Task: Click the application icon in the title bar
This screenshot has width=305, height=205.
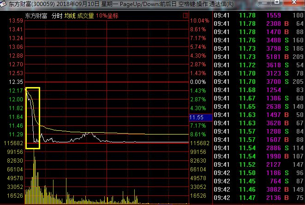Action: (3, 3)
